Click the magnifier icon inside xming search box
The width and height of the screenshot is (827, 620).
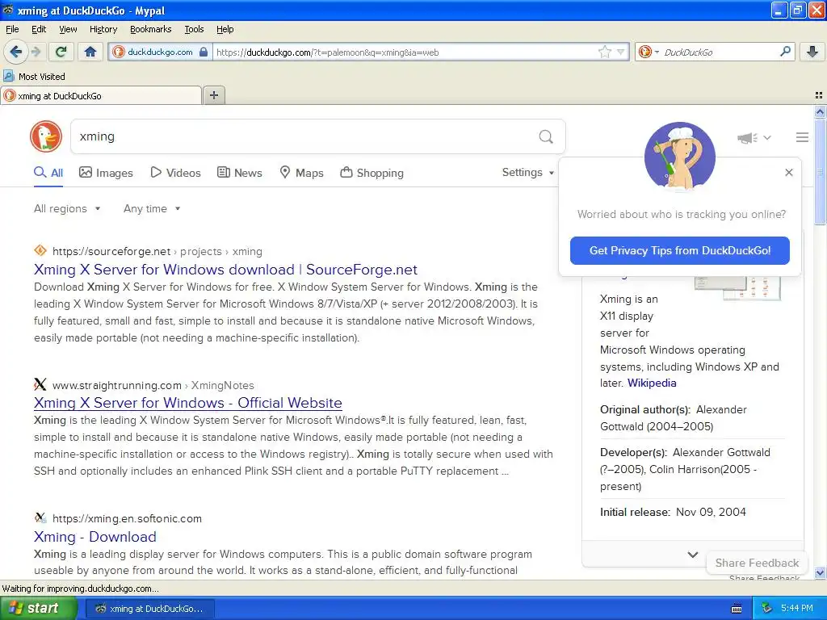(546, 137)
